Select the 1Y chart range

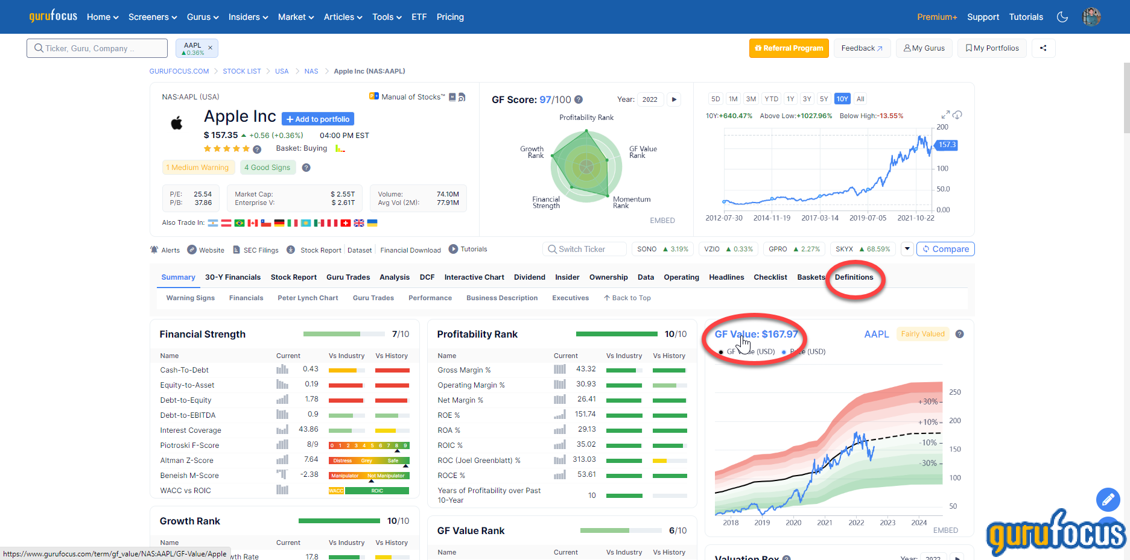790,99
